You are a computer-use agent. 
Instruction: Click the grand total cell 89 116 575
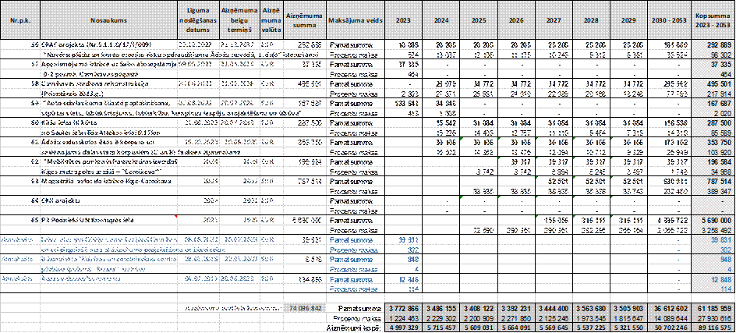(713, 328)
